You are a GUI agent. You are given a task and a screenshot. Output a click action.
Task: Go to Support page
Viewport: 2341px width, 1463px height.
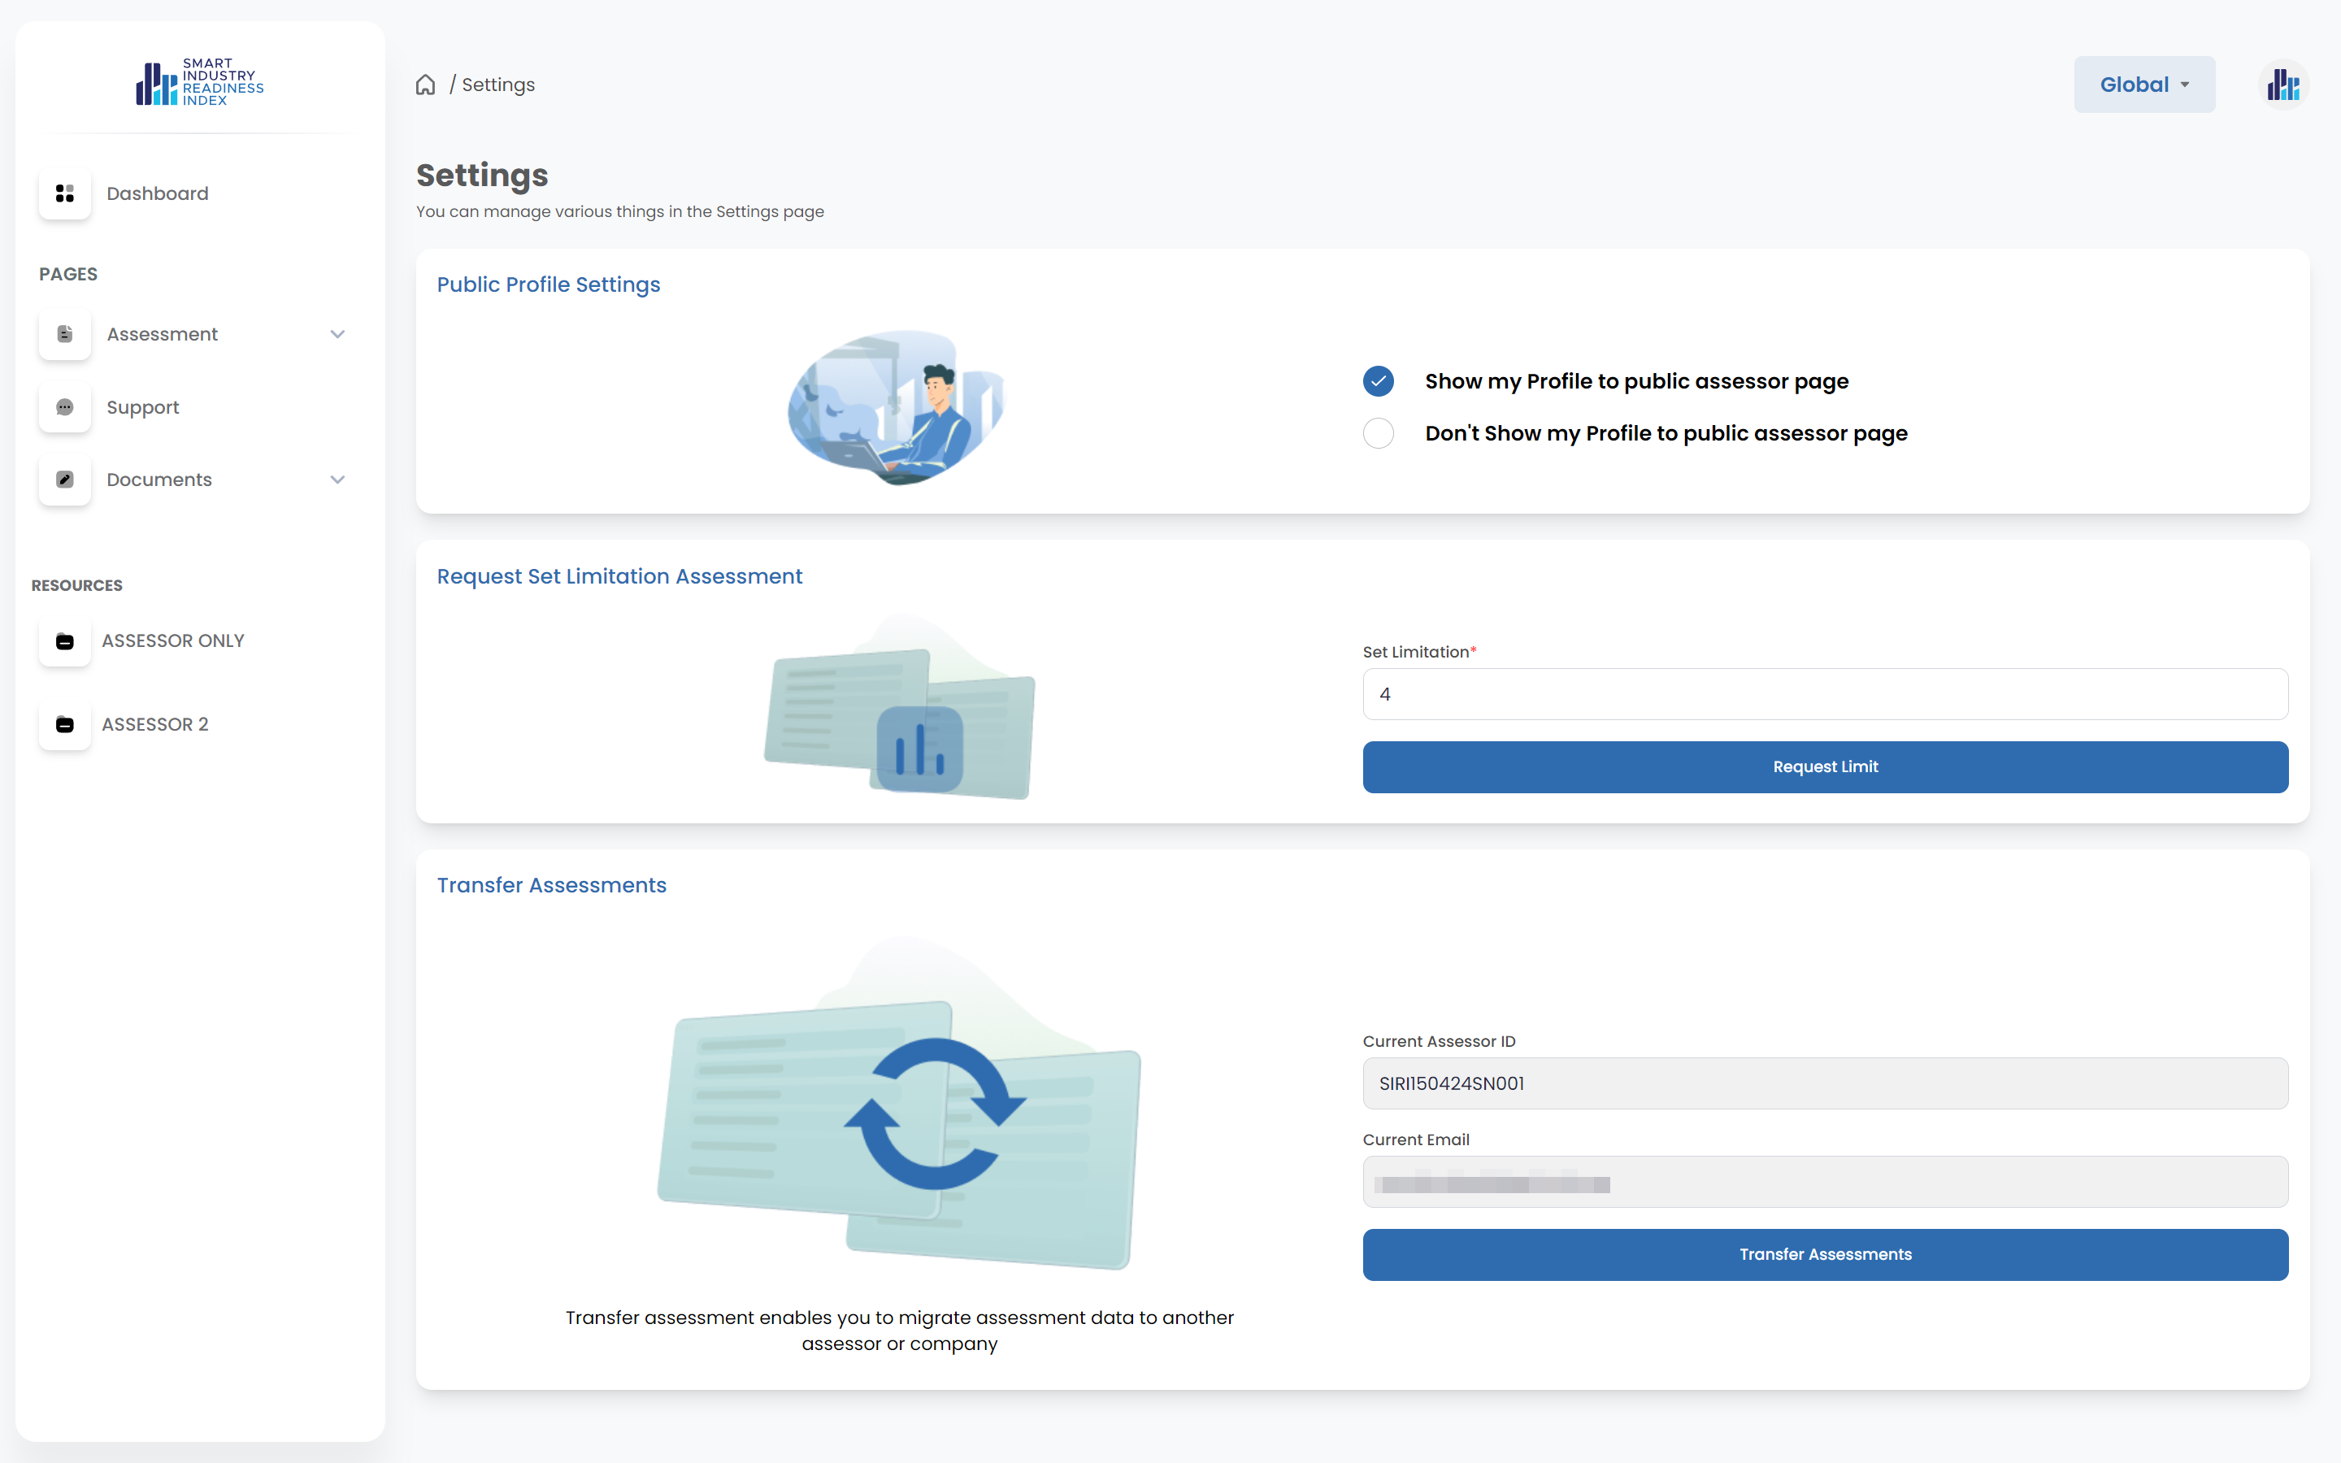pyautogui.click(x=143, y=407)
